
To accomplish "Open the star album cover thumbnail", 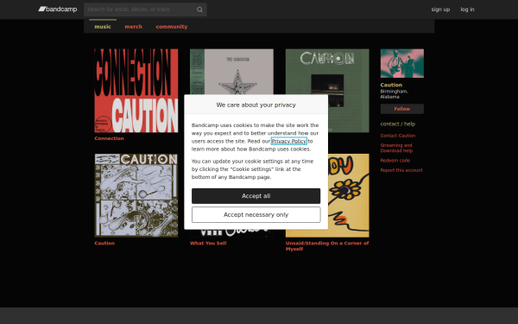I will pyautogui.click(x=231, y=72).
